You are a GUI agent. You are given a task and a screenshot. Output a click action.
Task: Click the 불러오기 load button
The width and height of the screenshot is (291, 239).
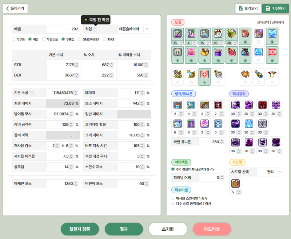point(248,8)
